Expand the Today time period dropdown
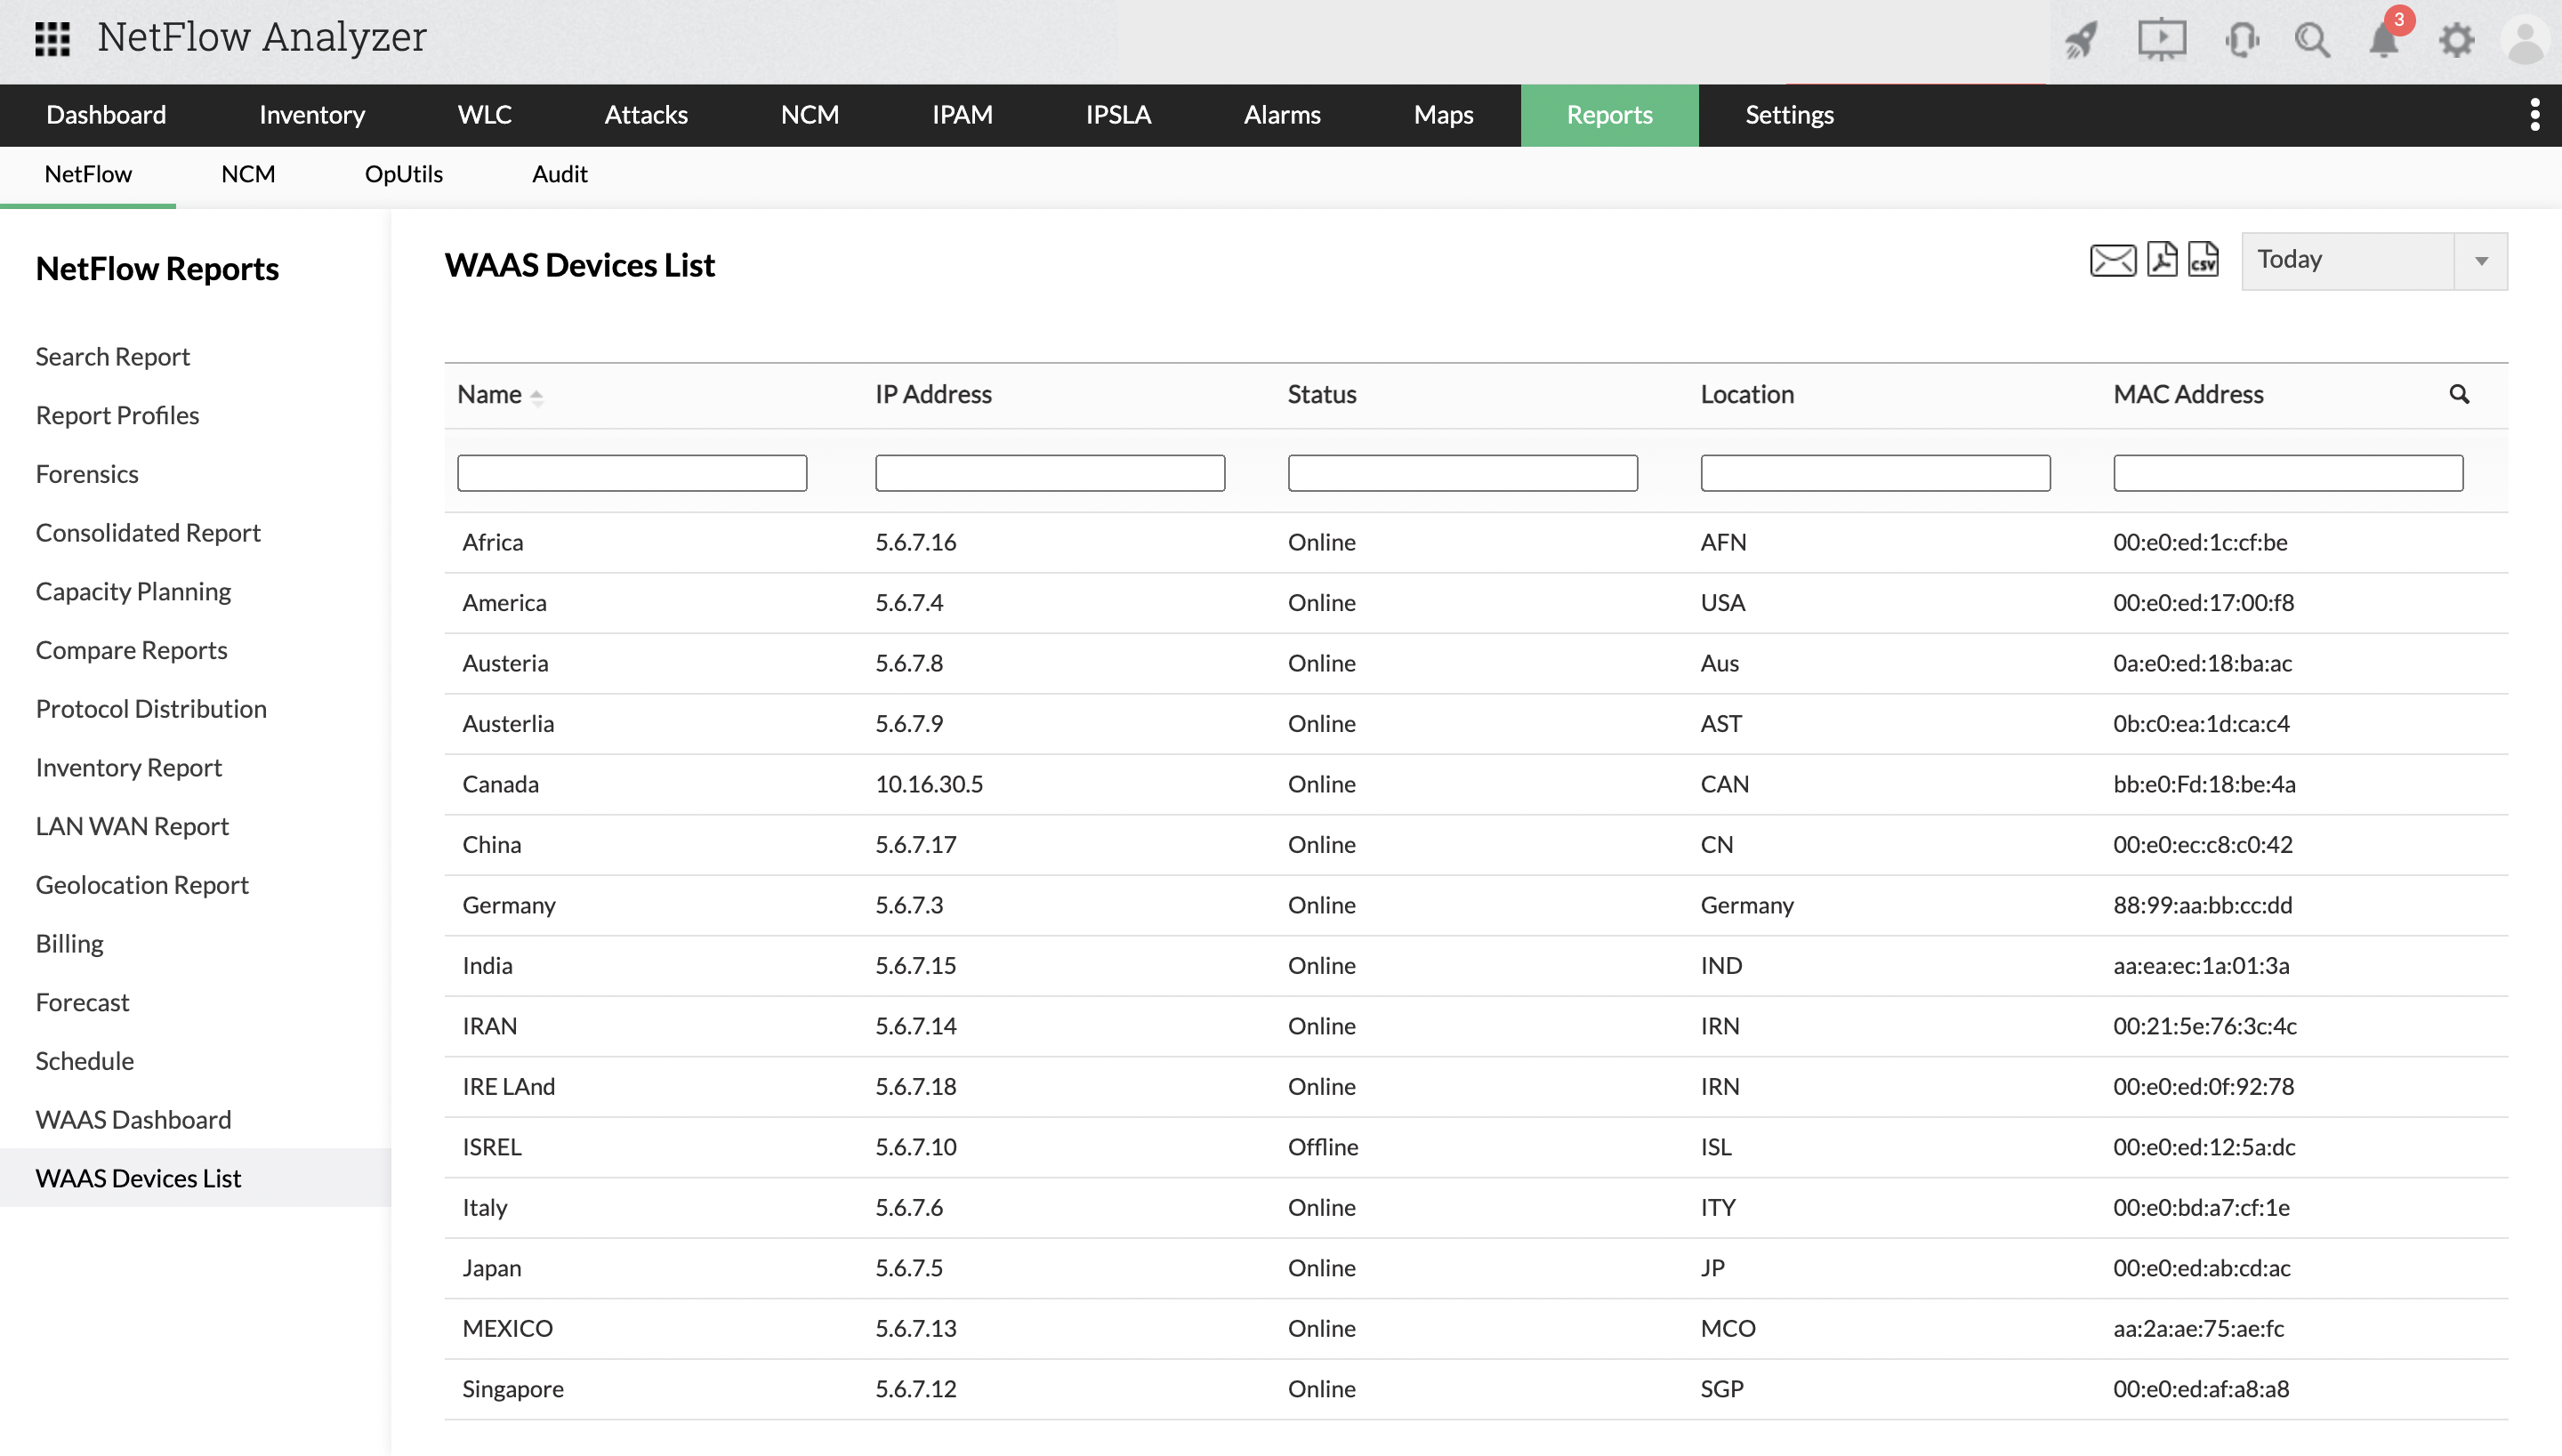The width and height of the screenshot is (2562, 1456). (2482, 260)
